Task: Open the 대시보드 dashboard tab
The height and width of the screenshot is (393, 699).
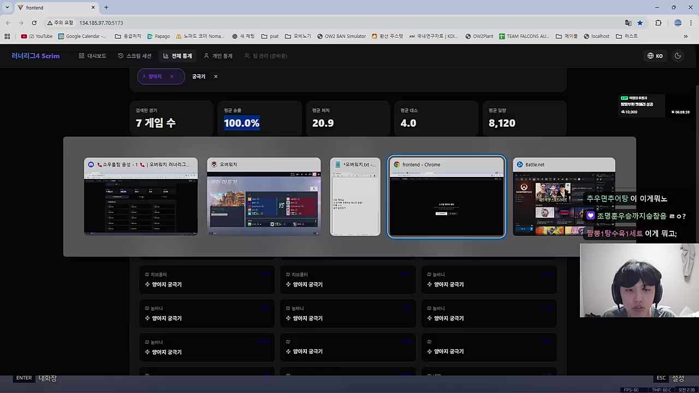Action: click(x=92, y=56)
